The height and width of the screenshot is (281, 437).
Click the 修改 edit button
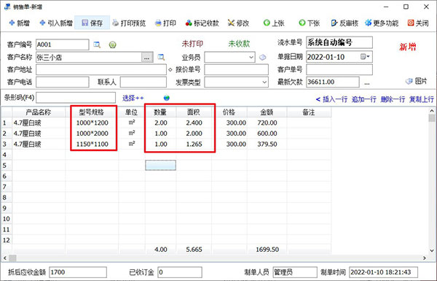pyautogui.click(x=238, y=23)
